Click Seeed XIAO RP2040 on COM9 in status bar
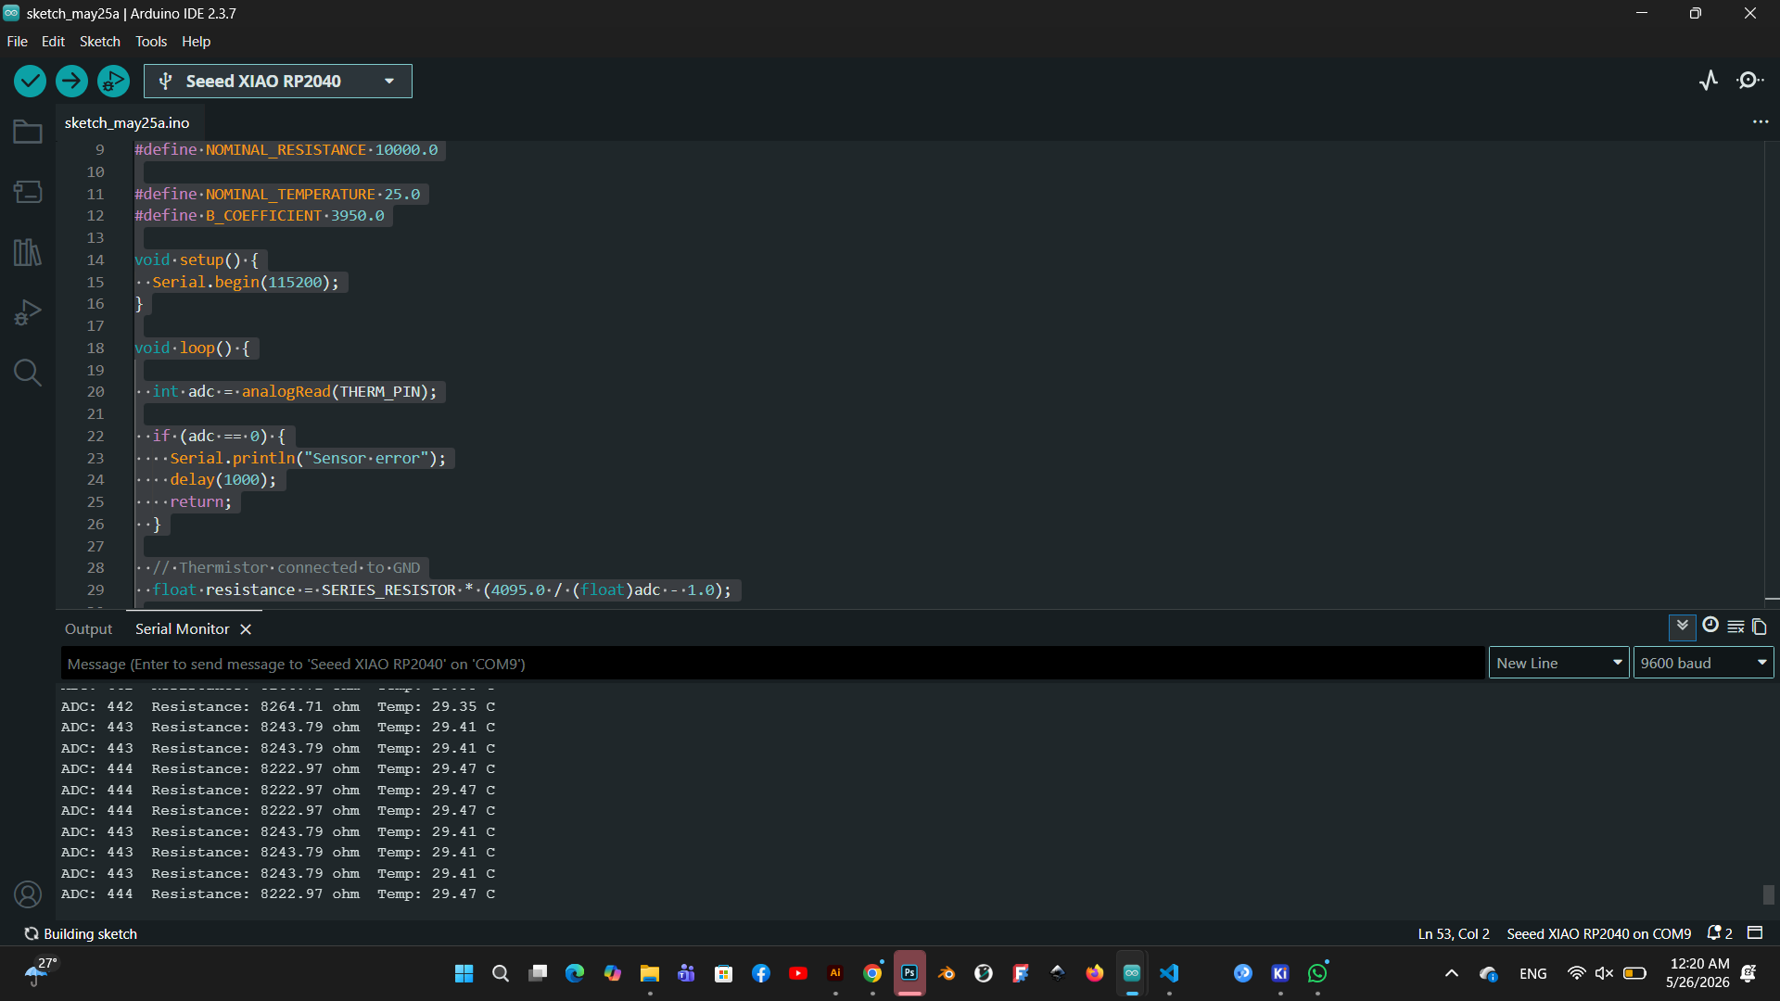The image size is (1780, 1001). coord(1599,933)
